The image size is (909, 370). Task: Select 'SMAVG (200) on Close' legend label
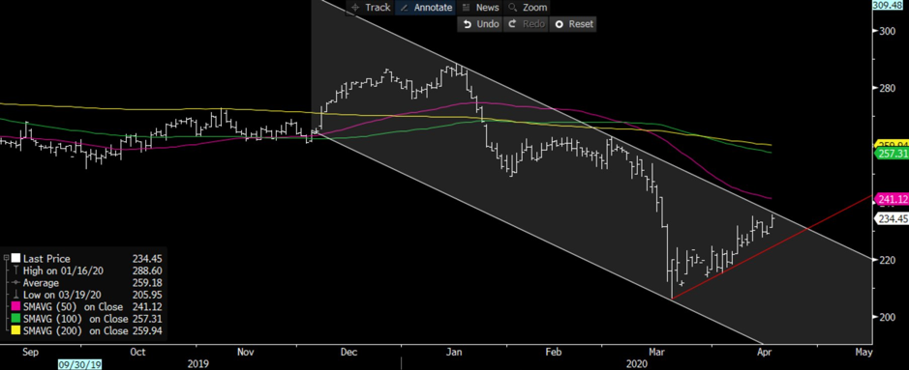[76, 331]
